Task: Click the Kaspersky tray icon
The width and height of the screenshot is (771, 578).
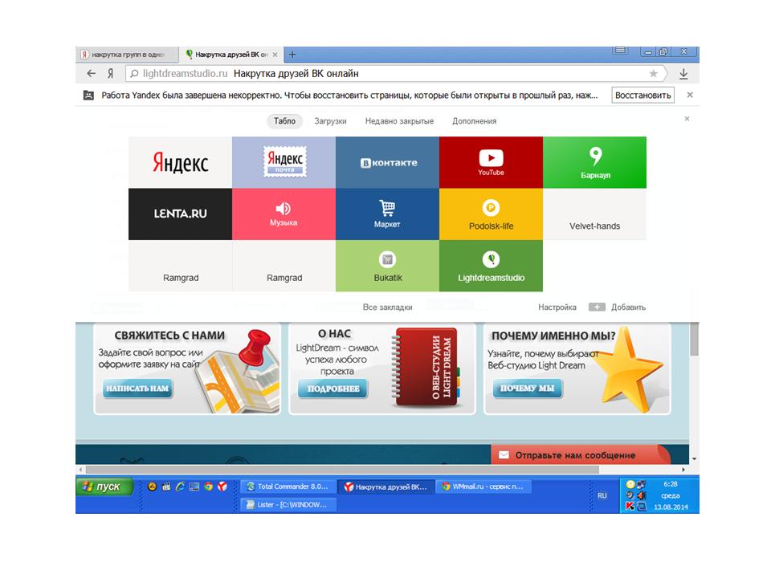Action: (630, 507)
